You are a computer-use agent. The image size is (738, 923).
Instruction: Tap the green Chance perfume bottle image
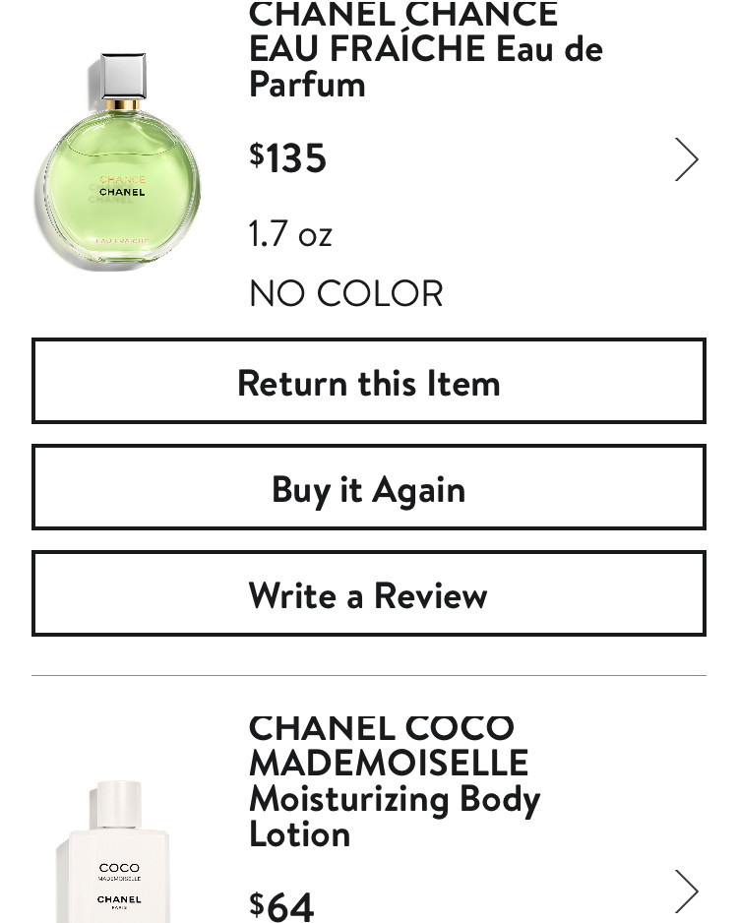click(x=119, y=162)
